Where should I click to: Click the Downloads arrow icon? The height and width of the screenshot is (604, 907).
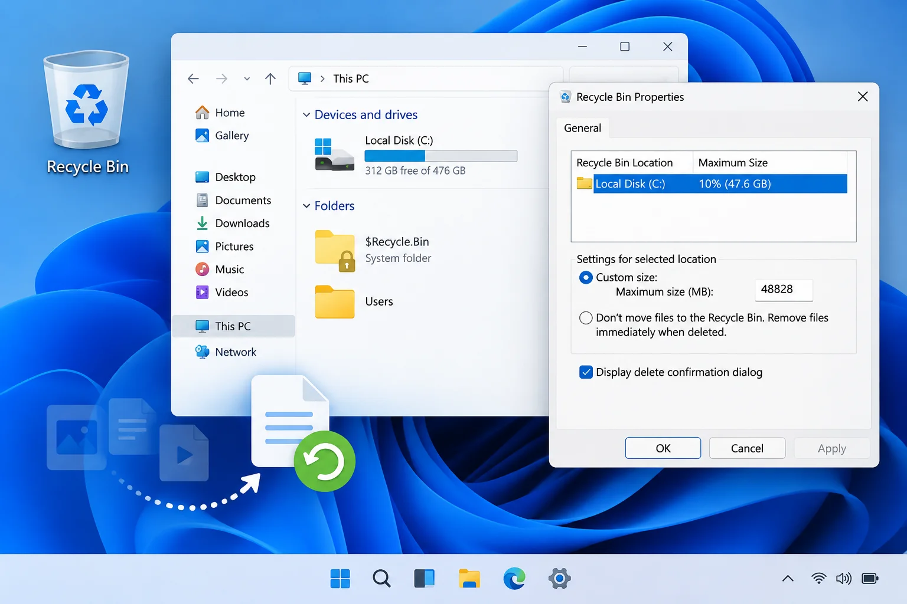(202, 224)
